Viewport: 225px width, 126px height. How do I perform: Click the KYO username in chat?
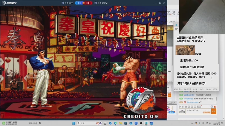tap(188, 99)
